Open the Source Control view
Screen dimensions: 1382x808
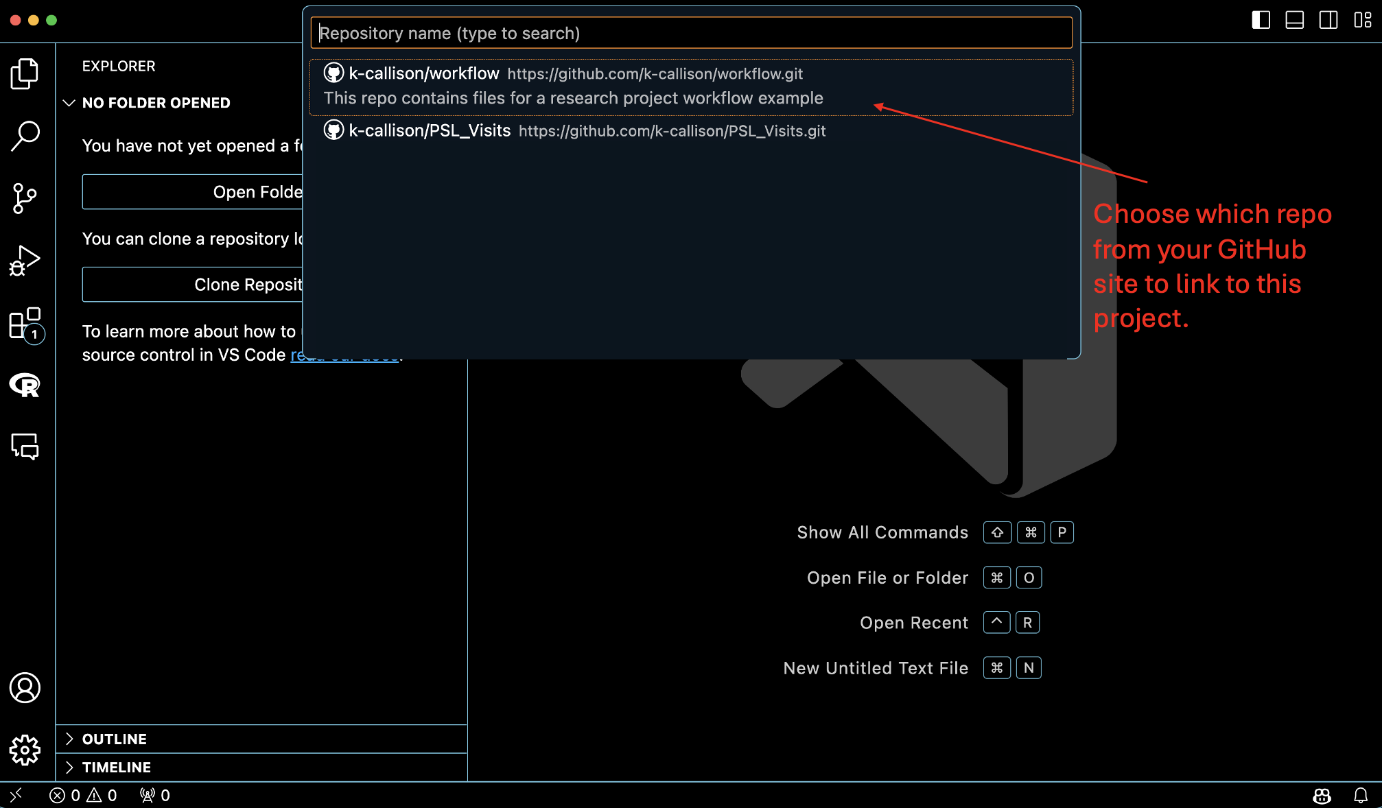[25, 198]
